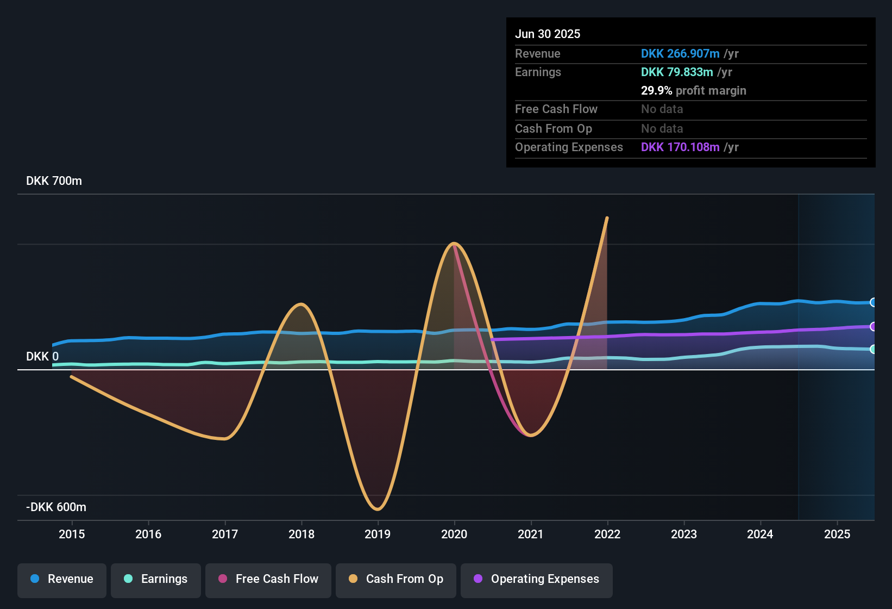
Task: Select the 2025 x-axis label
Action: (837, 535)
